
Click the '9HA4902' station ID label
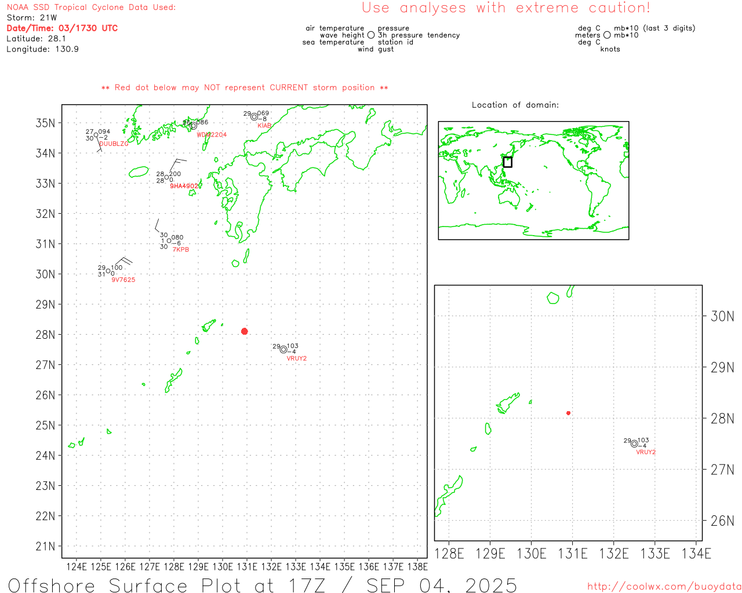pos(185,186)
